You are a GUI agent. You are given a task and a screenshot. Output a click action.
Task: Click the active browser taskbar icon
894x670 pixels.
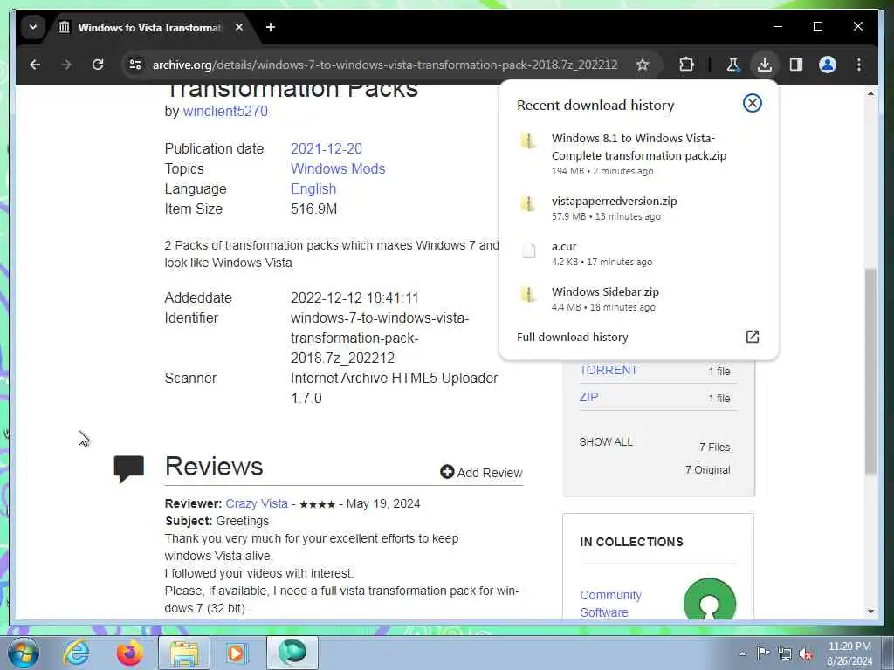click(x=292, y=653)
